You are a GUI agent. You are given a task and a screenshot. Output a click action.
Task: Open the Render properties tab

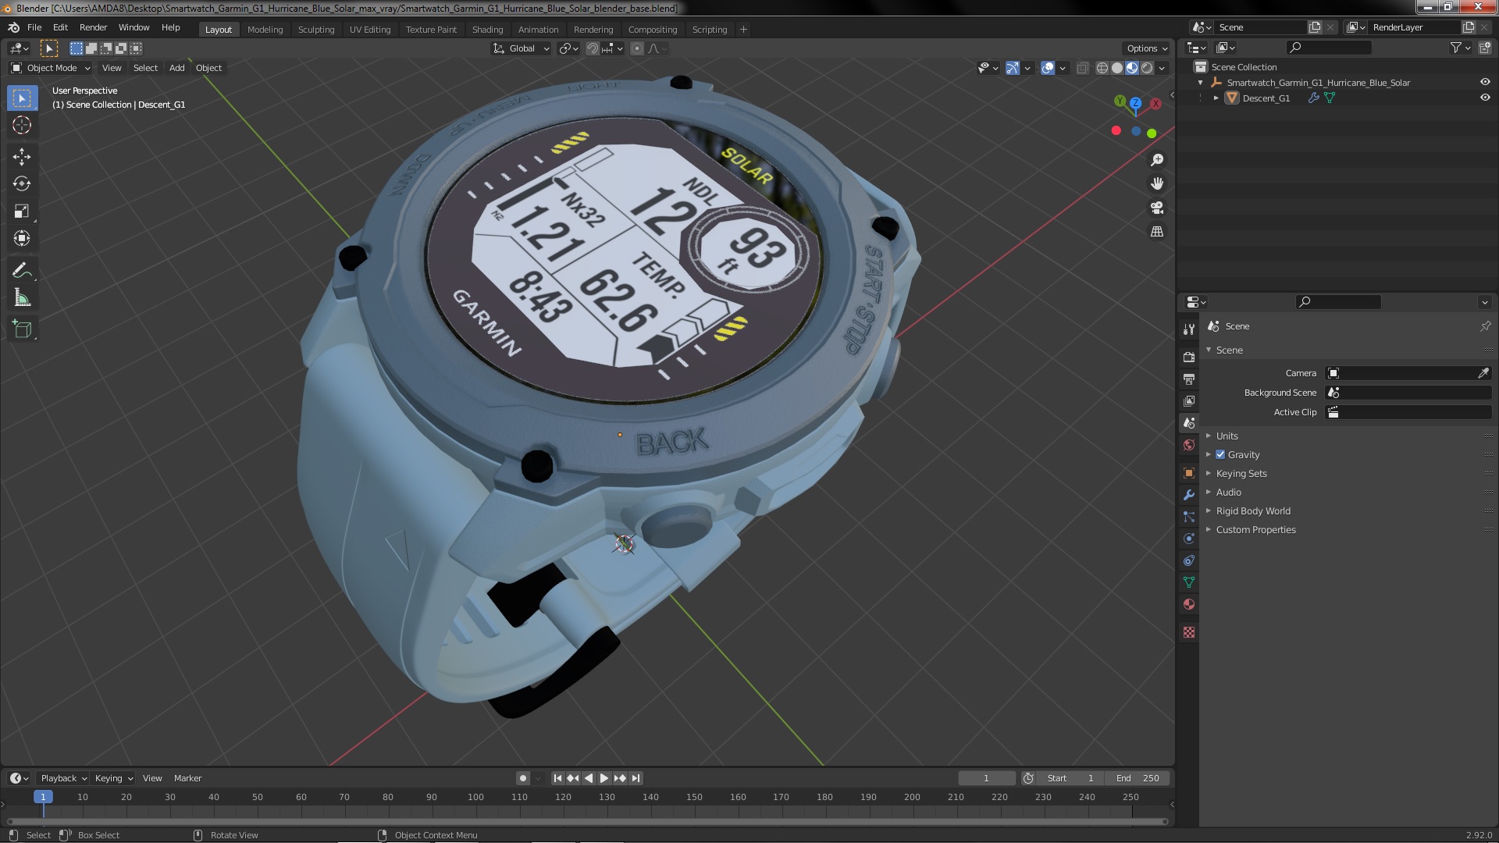point(1188,357)
